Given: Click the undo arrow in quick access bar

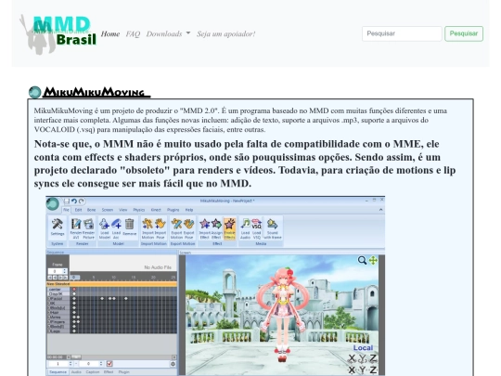Looking at the screenshot, I should (74, 201).
